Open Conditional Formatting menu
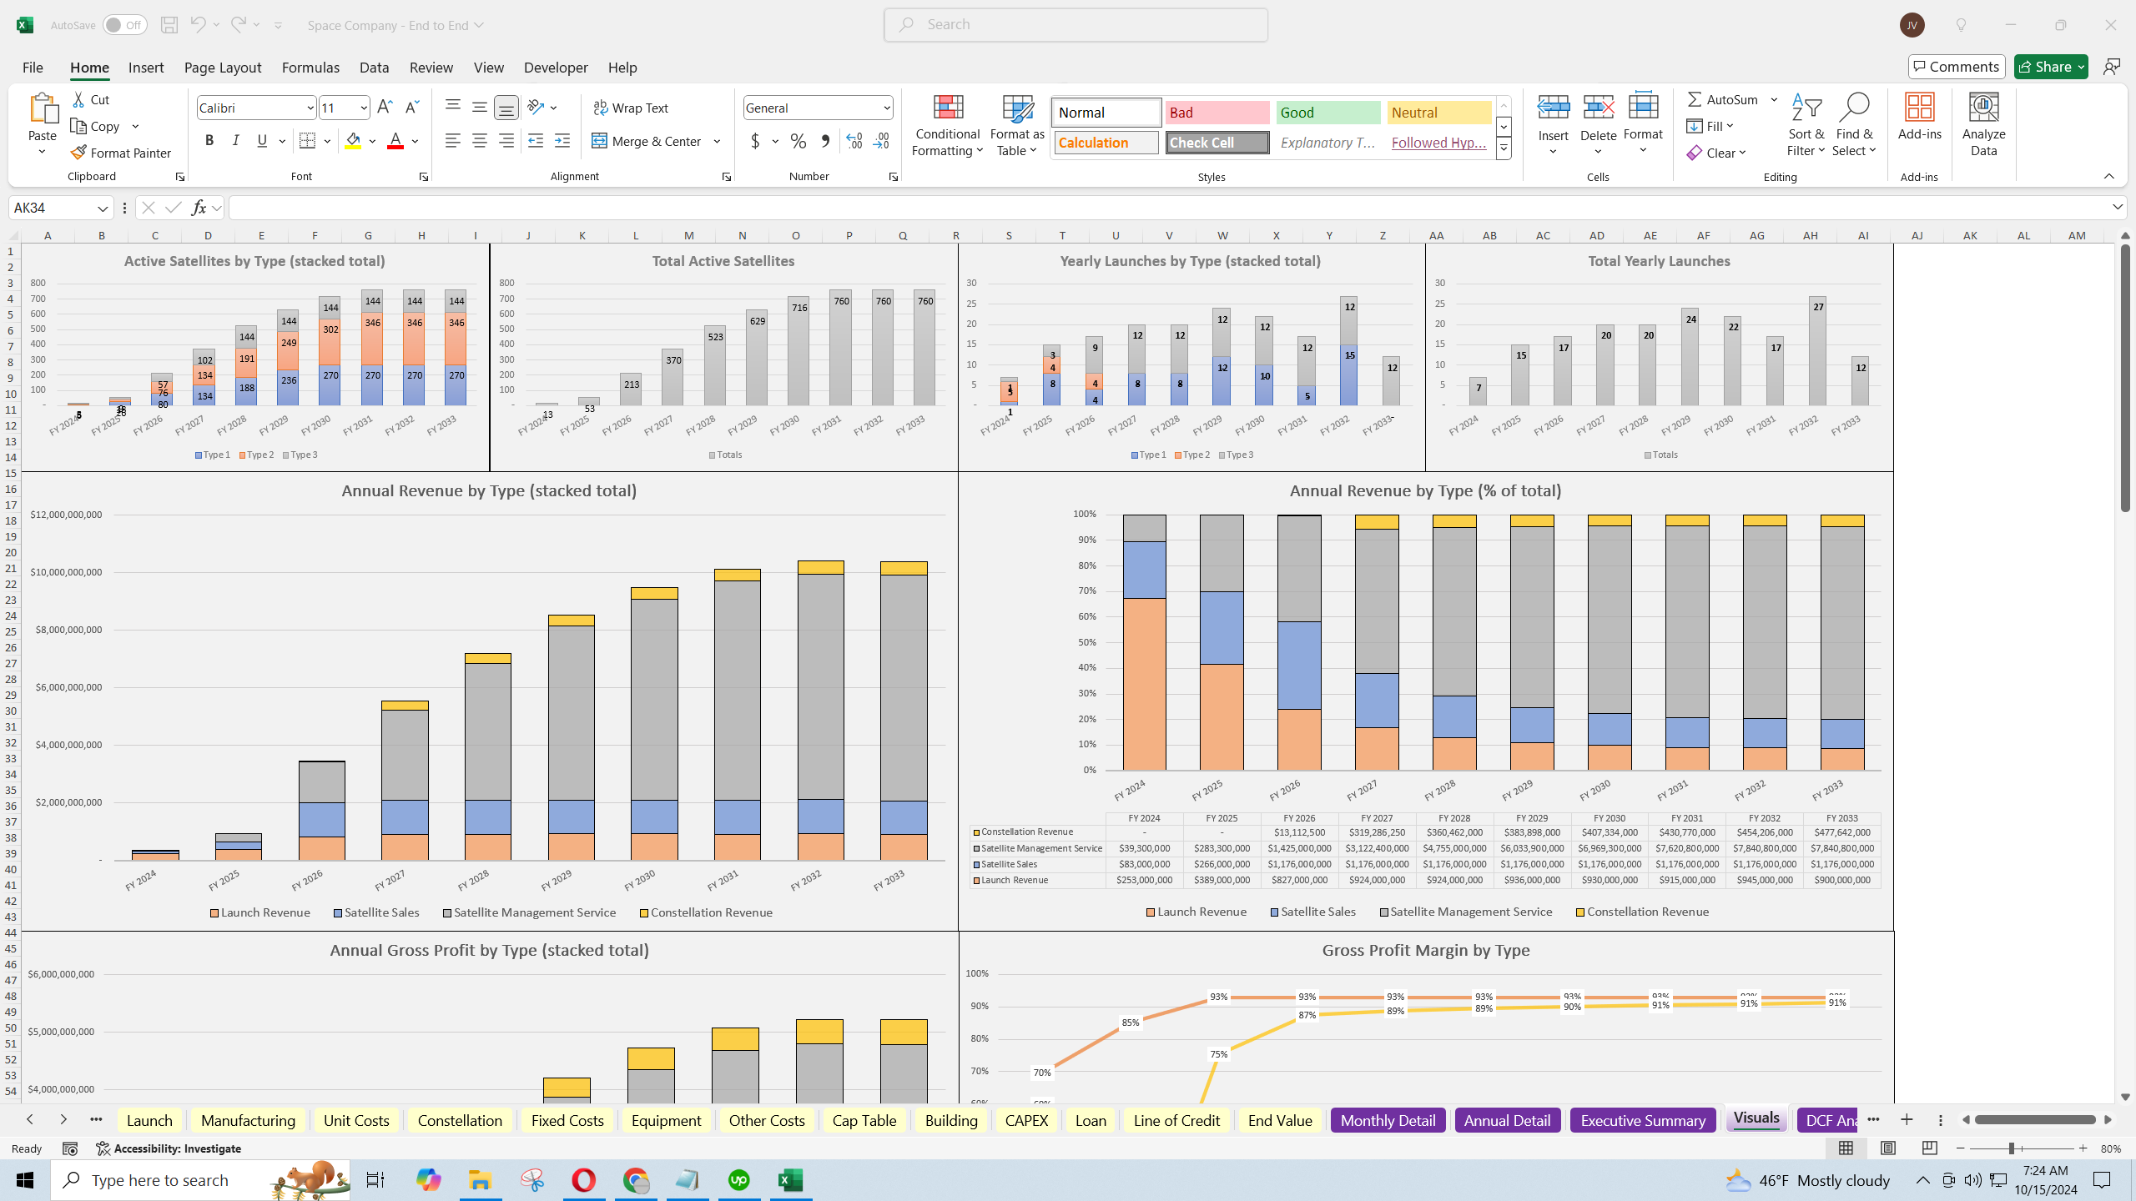 tap(947, 125)
